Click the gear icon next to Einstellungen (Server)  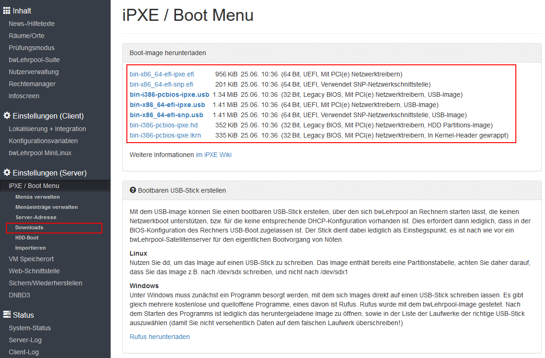coord(7,173)
